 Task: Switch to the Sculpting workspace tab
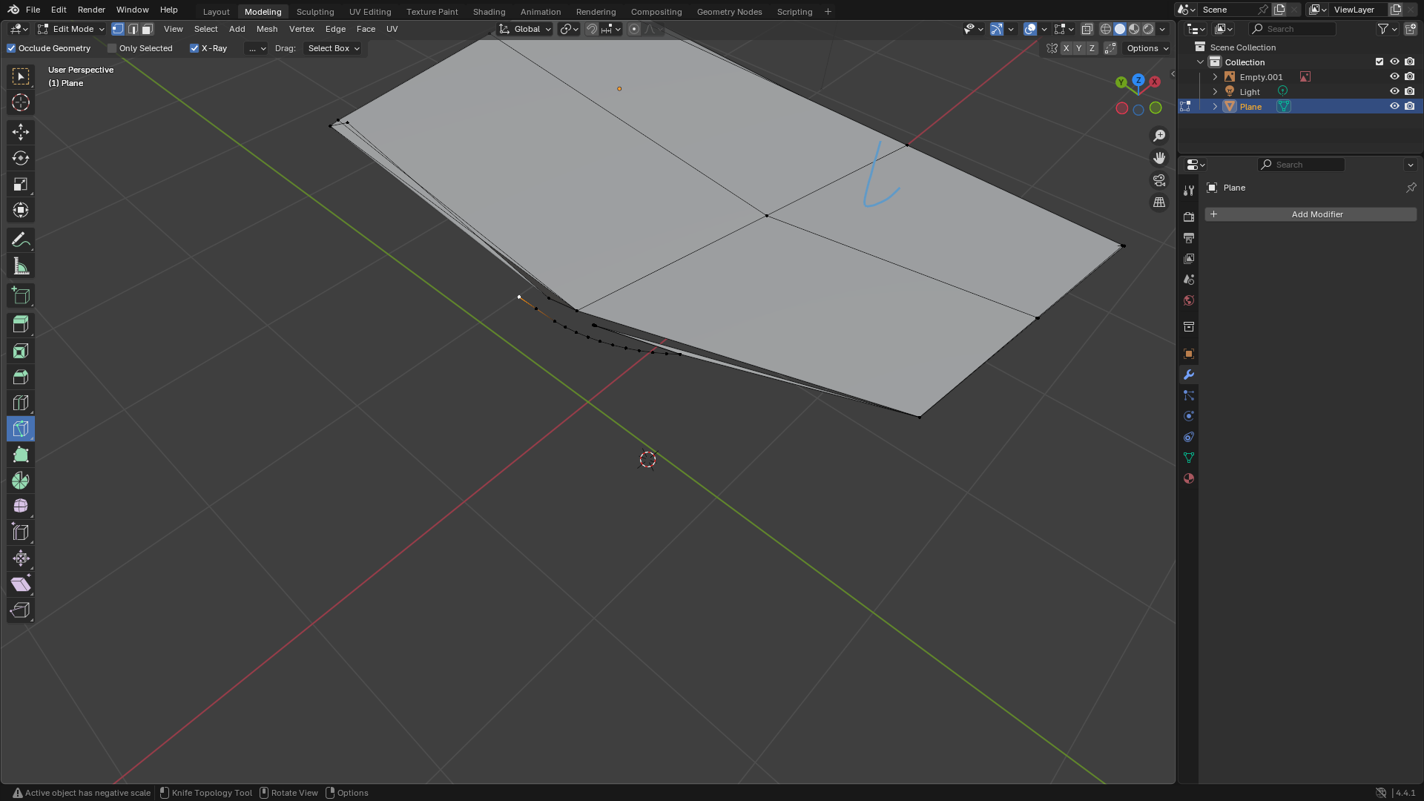tap(315, 12)
